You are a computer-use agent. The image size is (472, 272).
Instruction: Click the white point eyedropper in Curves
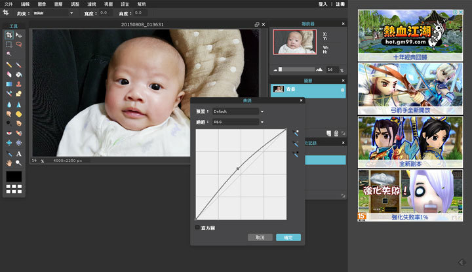click(x=296, y=132)
